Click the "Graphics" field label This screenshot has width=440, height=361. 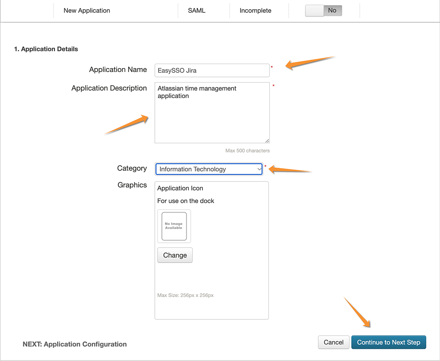pos(132,185)
